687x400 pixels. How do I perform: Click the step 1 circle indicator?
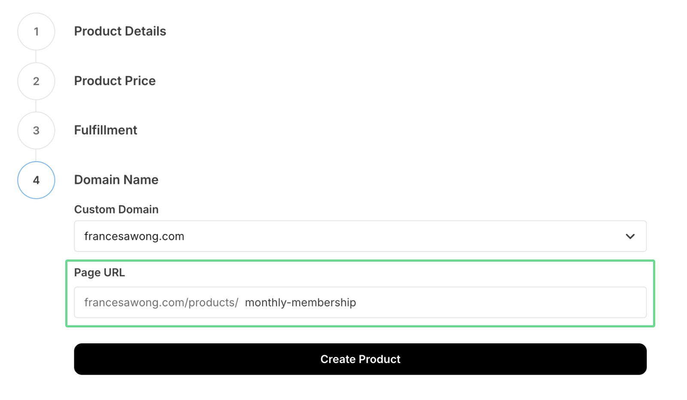point(36,31)
